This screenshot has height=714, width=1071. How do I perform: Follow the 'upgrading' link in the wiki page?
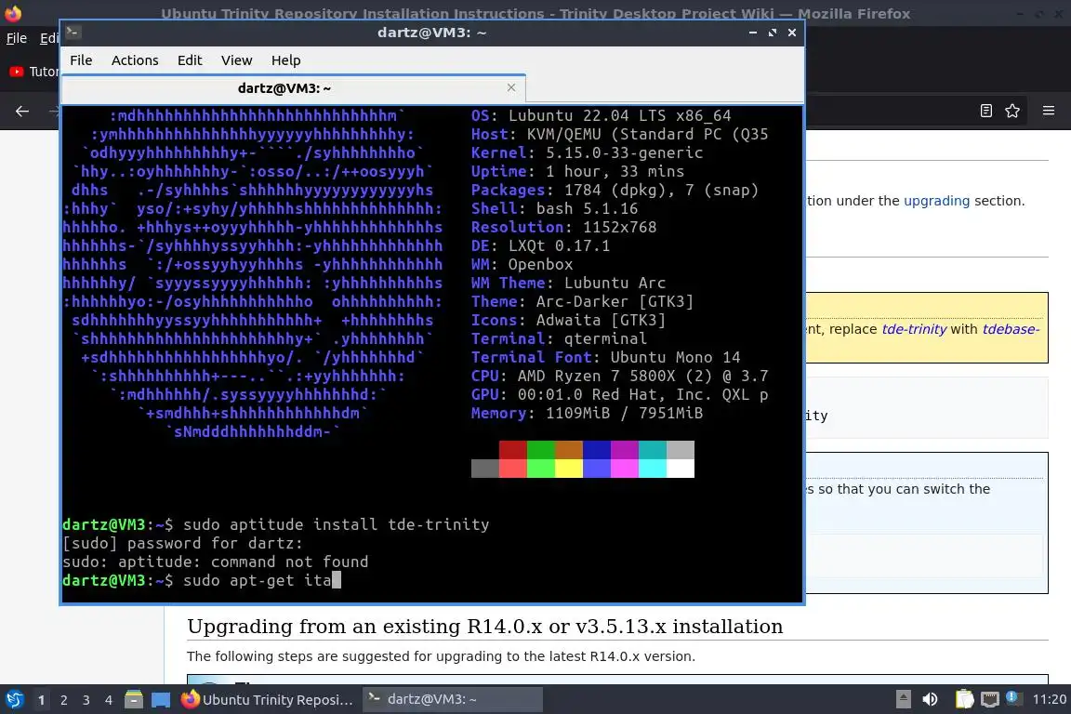point(936,200)
